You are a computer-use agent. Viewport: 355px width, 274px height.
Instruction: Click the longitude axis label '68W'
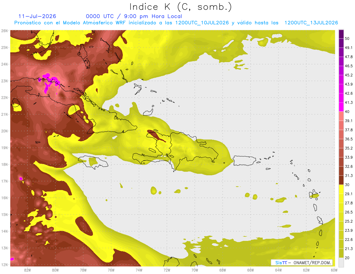[x=223, y=270]
